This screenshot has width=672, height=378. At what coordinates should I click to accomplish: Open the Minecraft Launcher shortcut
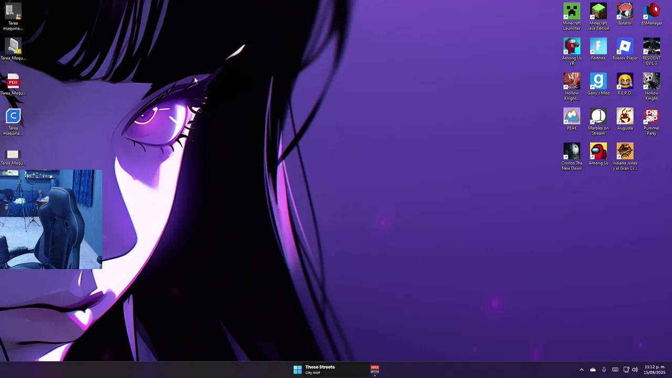click(572, 16)
